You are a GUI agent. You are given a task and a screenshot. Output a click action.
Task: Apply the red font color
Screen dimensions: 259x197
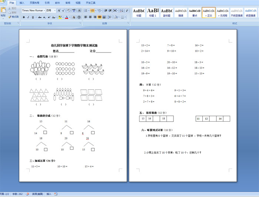(x=67, y=17)
